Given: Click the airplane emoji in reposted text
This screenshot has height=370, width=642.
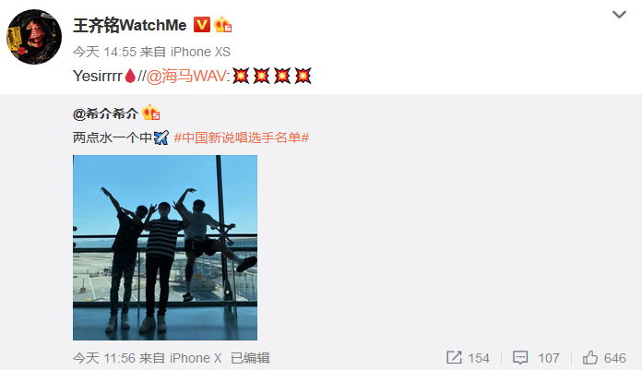Looking at the screenshot, I should 160,137.
